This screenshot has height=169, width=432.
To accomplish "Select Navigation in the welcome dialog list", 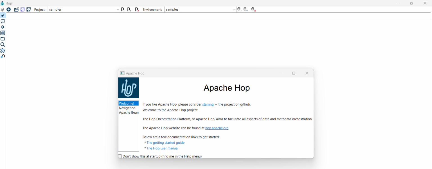I will click(127, 108).
